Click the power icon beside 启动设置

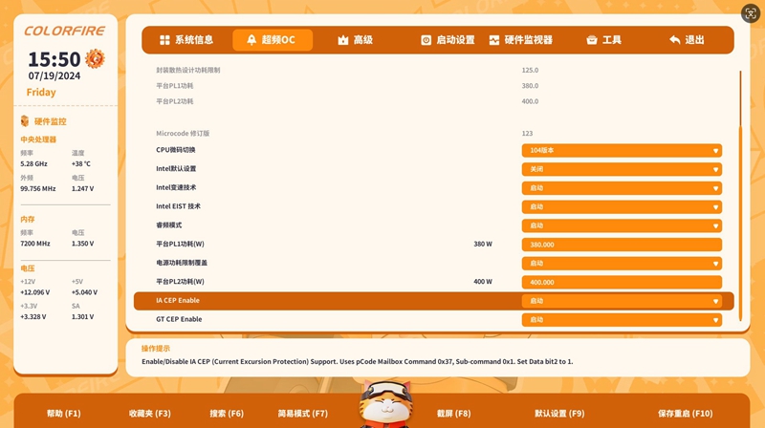[x=426, y=40]
